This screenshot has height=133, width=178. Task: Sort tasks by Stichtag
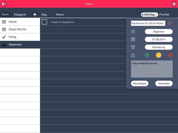[150, 14]
